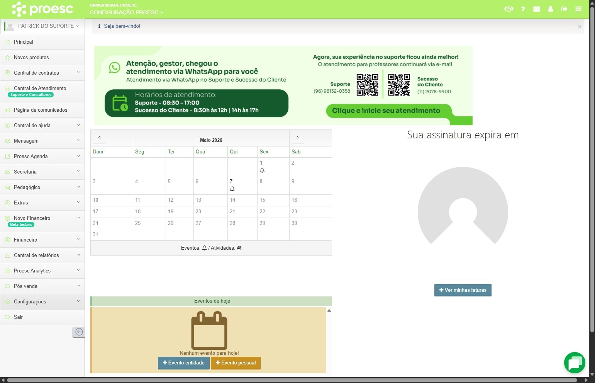Image resolution: width=595 pixels, height=383 pixels.
Task: Select Sair in the sidebar
Action: click(42, 317)
